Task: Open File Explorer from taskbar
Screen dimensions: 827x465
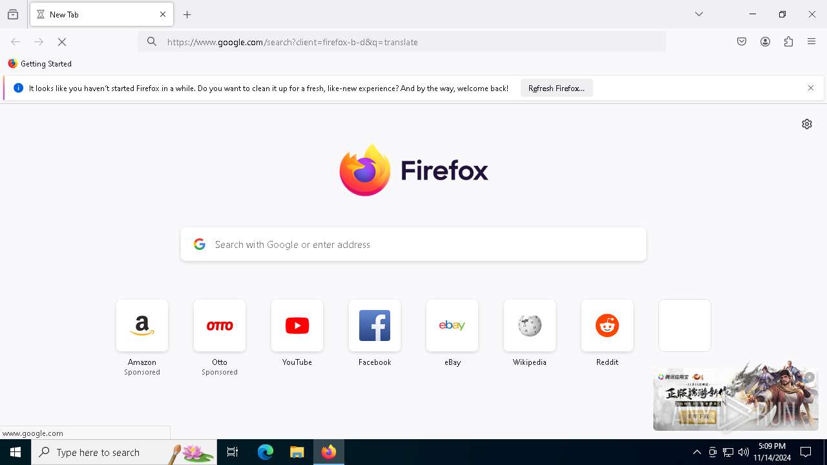Action: coord(297,452)
